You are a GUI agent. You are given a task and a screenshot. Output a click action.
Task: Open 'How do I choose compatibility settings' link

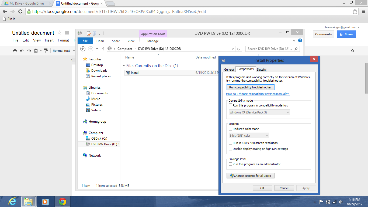tap(258, 94)
